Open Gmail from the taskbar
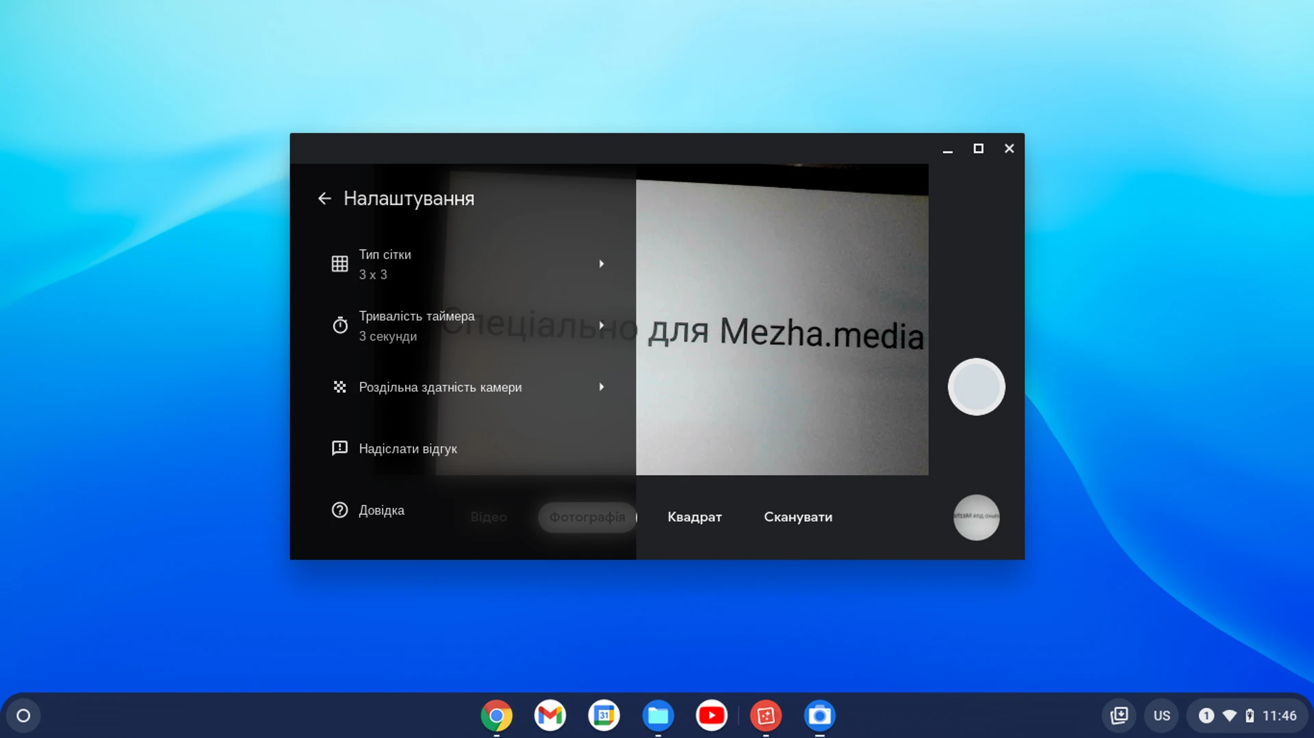The image size is (1314, 738). (x=550, y=715)
